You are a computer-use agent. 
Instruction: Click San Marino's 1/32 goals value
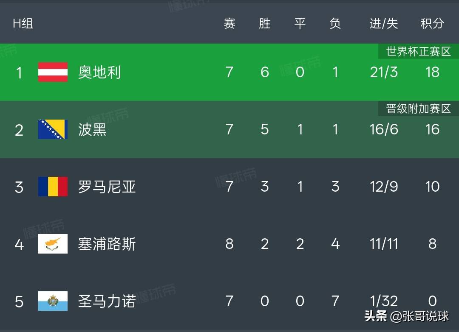click(383, 301)
